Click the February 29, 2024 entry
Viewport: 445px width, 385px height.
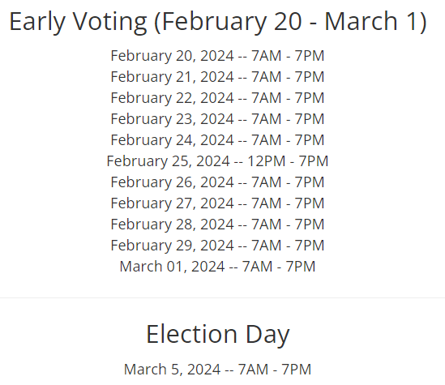pyautogui.click(x=217, y=246)
